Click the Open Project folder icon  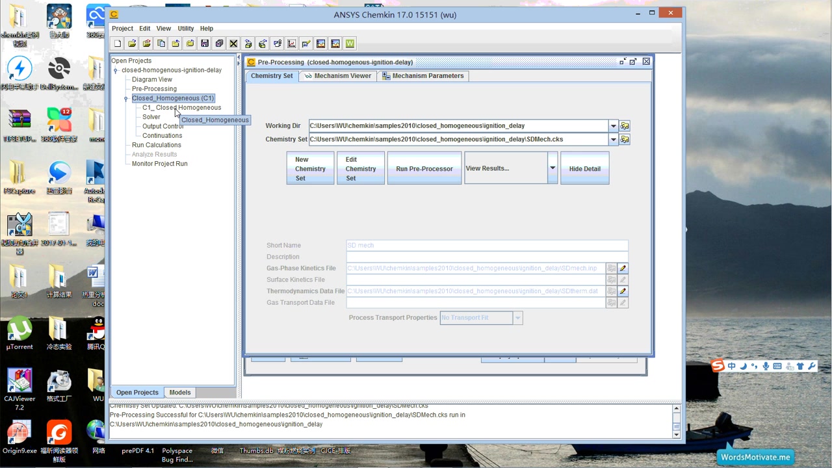coord(132,44)
